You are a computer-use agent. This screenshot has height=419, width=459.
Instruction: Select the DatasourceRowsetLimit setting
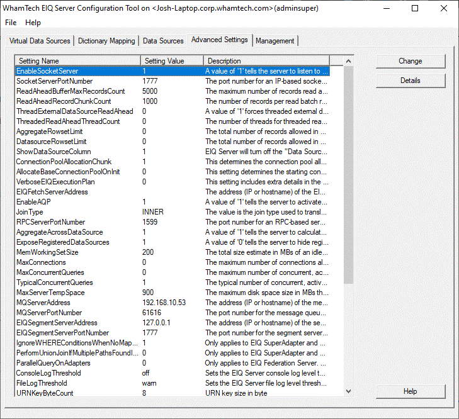[173, 142]
